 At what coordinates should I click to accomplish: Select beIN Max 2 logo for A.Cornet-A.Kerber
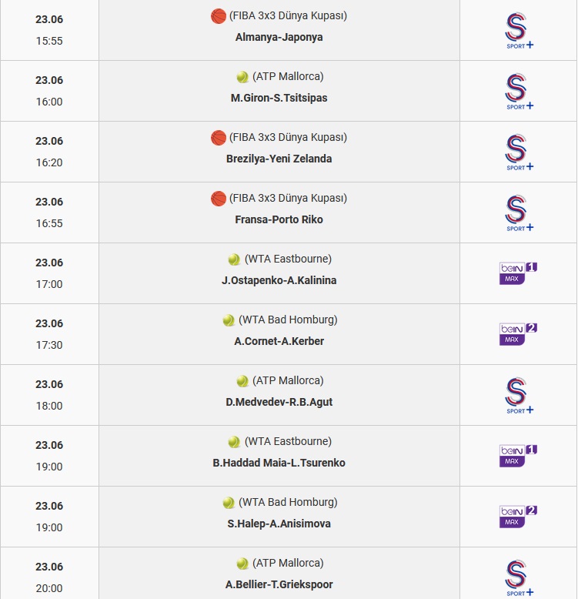tap(518, 334)
